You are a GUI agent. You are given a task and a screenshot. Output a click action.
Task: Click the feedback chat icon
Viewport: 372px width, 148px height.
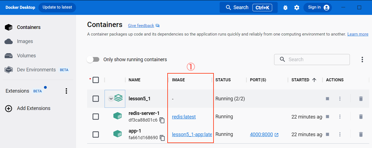click(x=158, y=26)
